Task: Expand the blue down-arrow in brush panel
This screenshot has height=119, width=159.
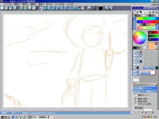Action: click(x=157, y=12)
